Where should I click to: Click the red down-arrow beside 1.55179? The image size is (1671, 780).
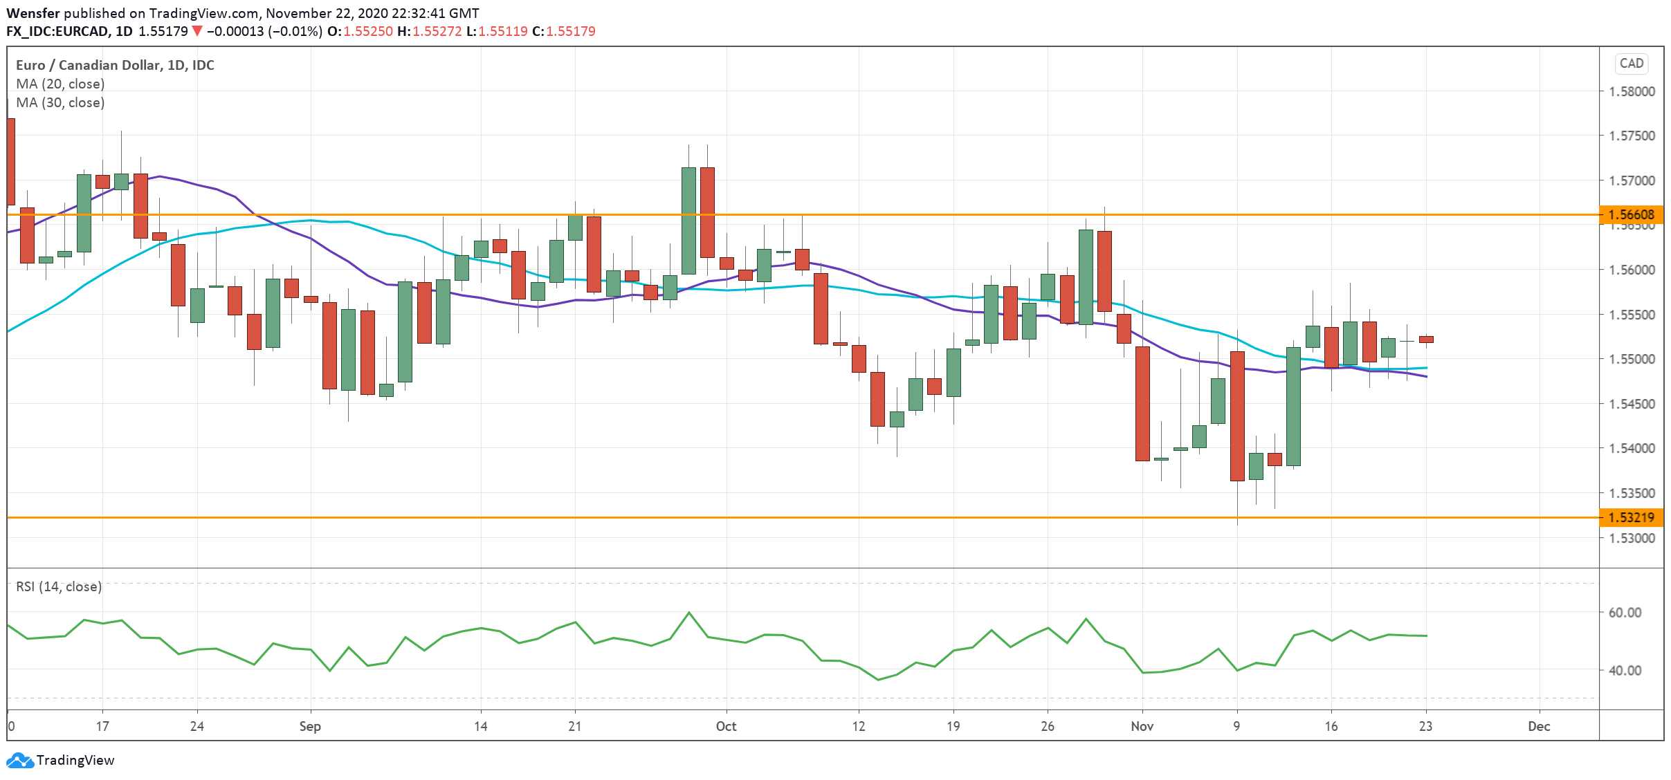click(x=197, y=31)
